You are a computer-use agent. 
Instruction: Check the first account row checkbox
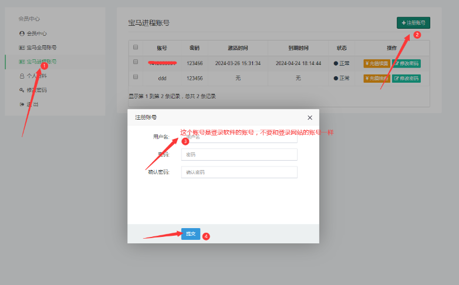[136, 62]
